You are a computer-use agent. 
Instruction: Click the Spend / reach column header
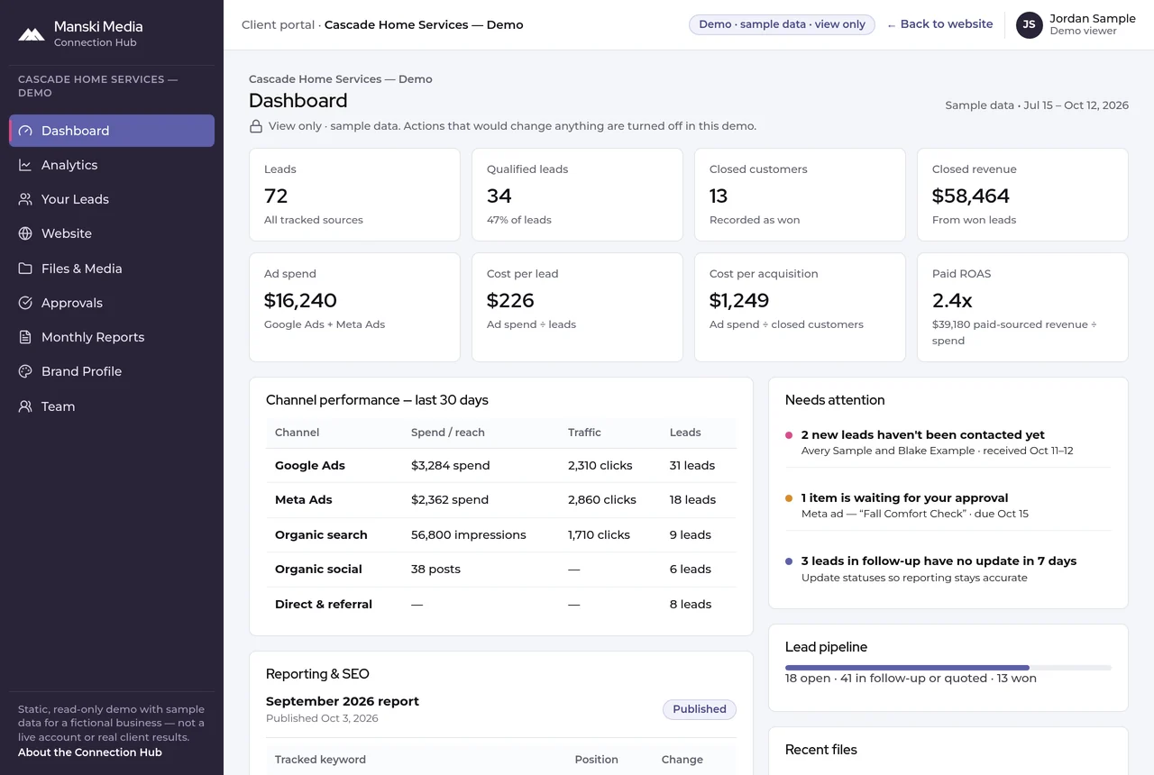448,433
